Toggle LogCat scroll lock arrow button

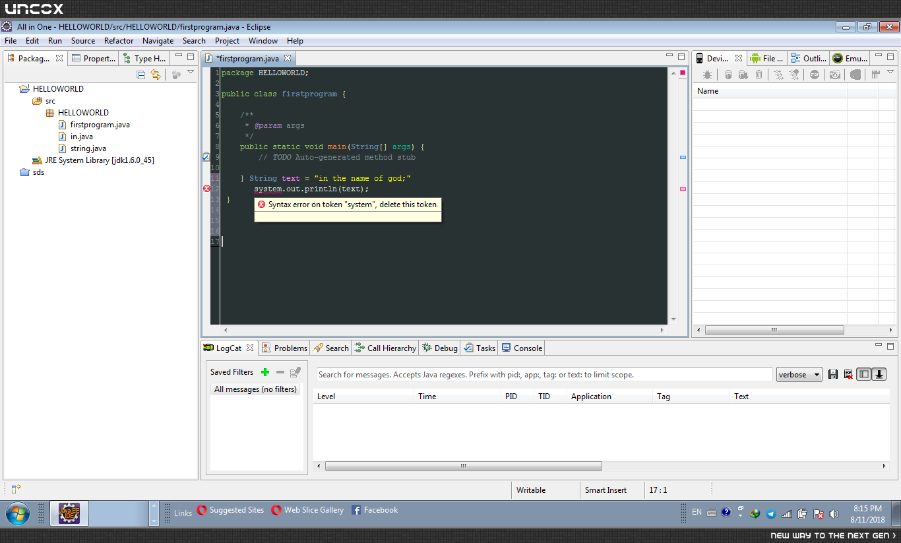(x=879, y=374)
